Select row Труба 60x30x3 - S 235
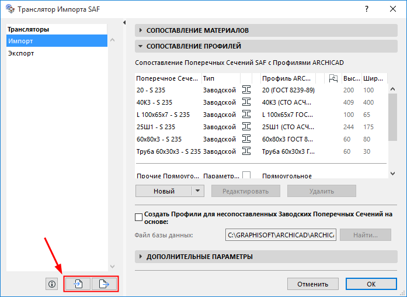The width and height of the screenshot is (407, 297). (262, 151)
